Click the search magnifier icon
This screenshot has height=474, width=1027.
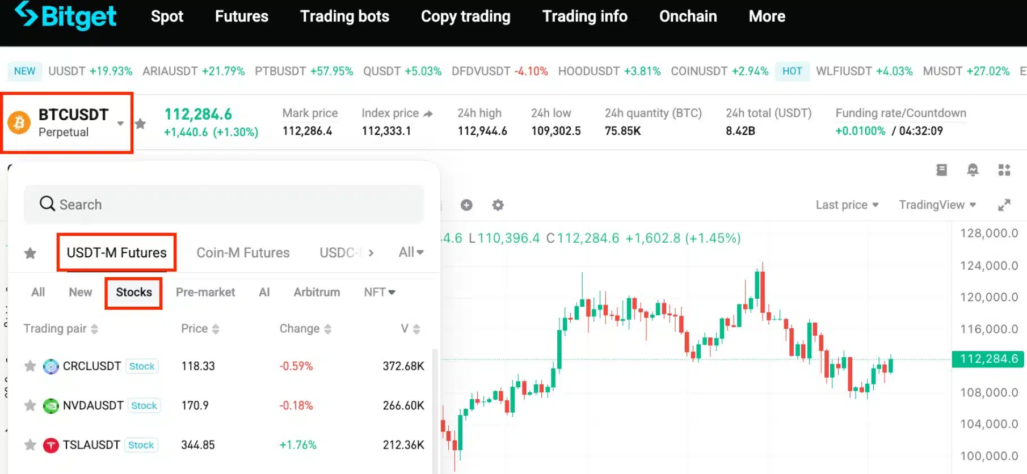pos(47,204)
